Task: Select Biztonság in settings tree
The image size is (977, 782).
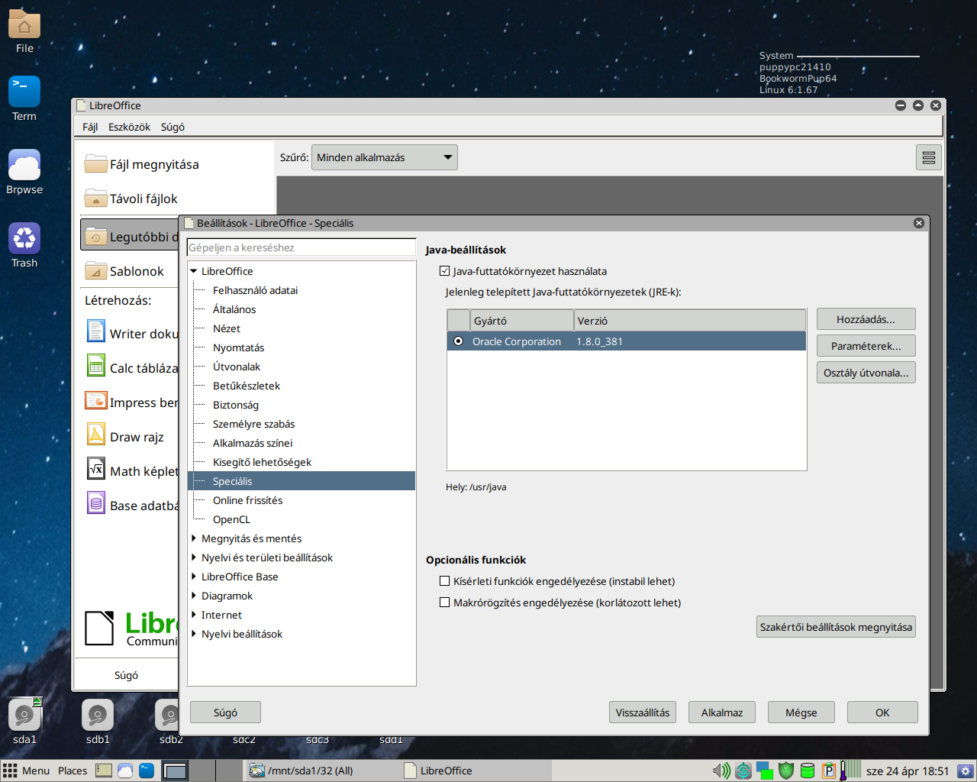Action: (x=236, y=405)
